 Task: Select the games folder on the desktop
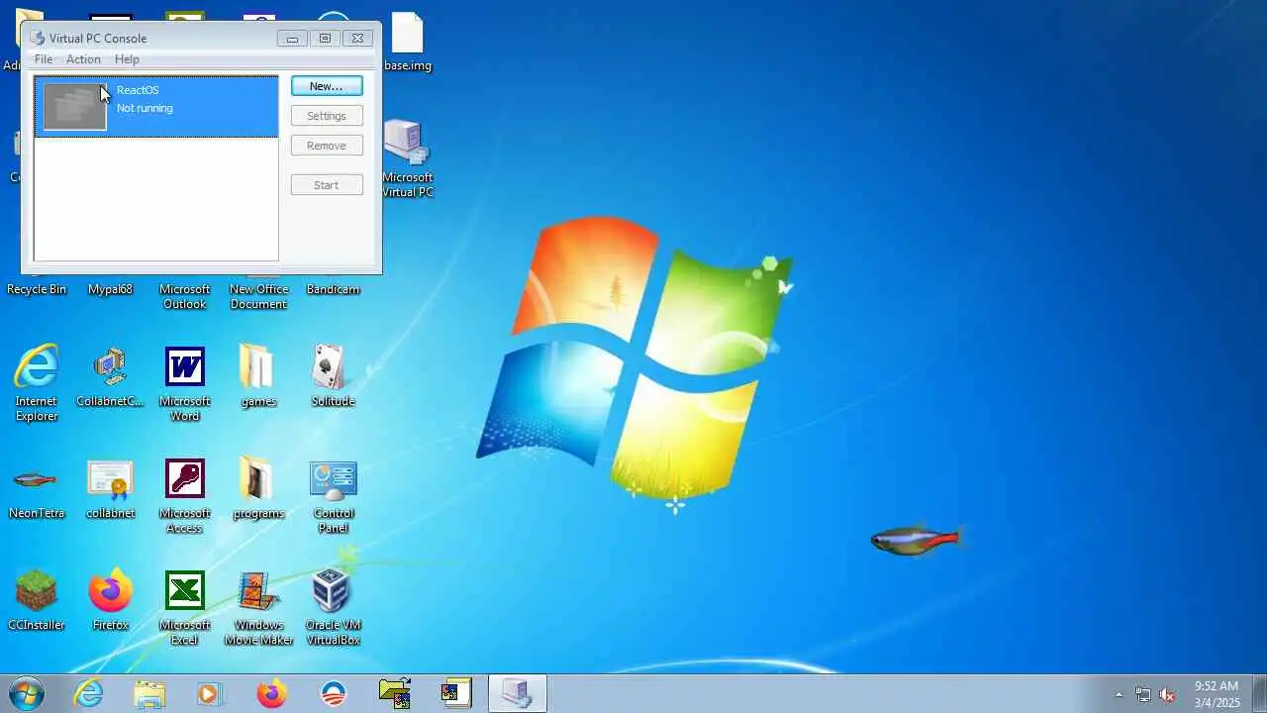coord(258,377)
